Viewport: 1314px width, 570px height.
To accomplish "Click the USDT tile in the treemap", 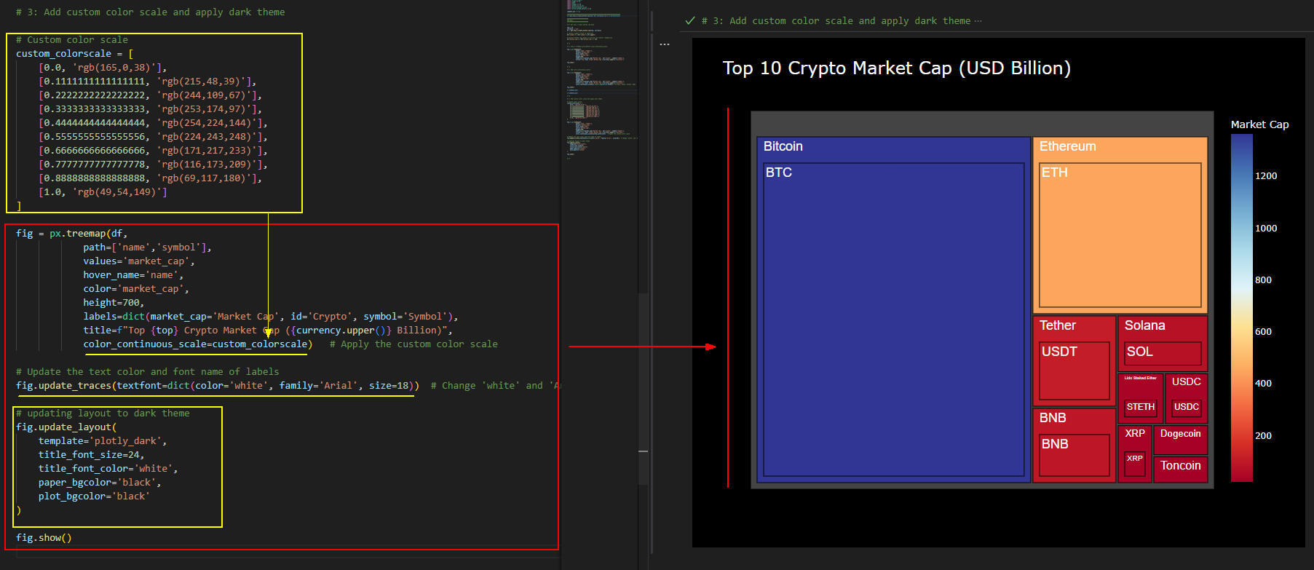I will point(1074,371).
